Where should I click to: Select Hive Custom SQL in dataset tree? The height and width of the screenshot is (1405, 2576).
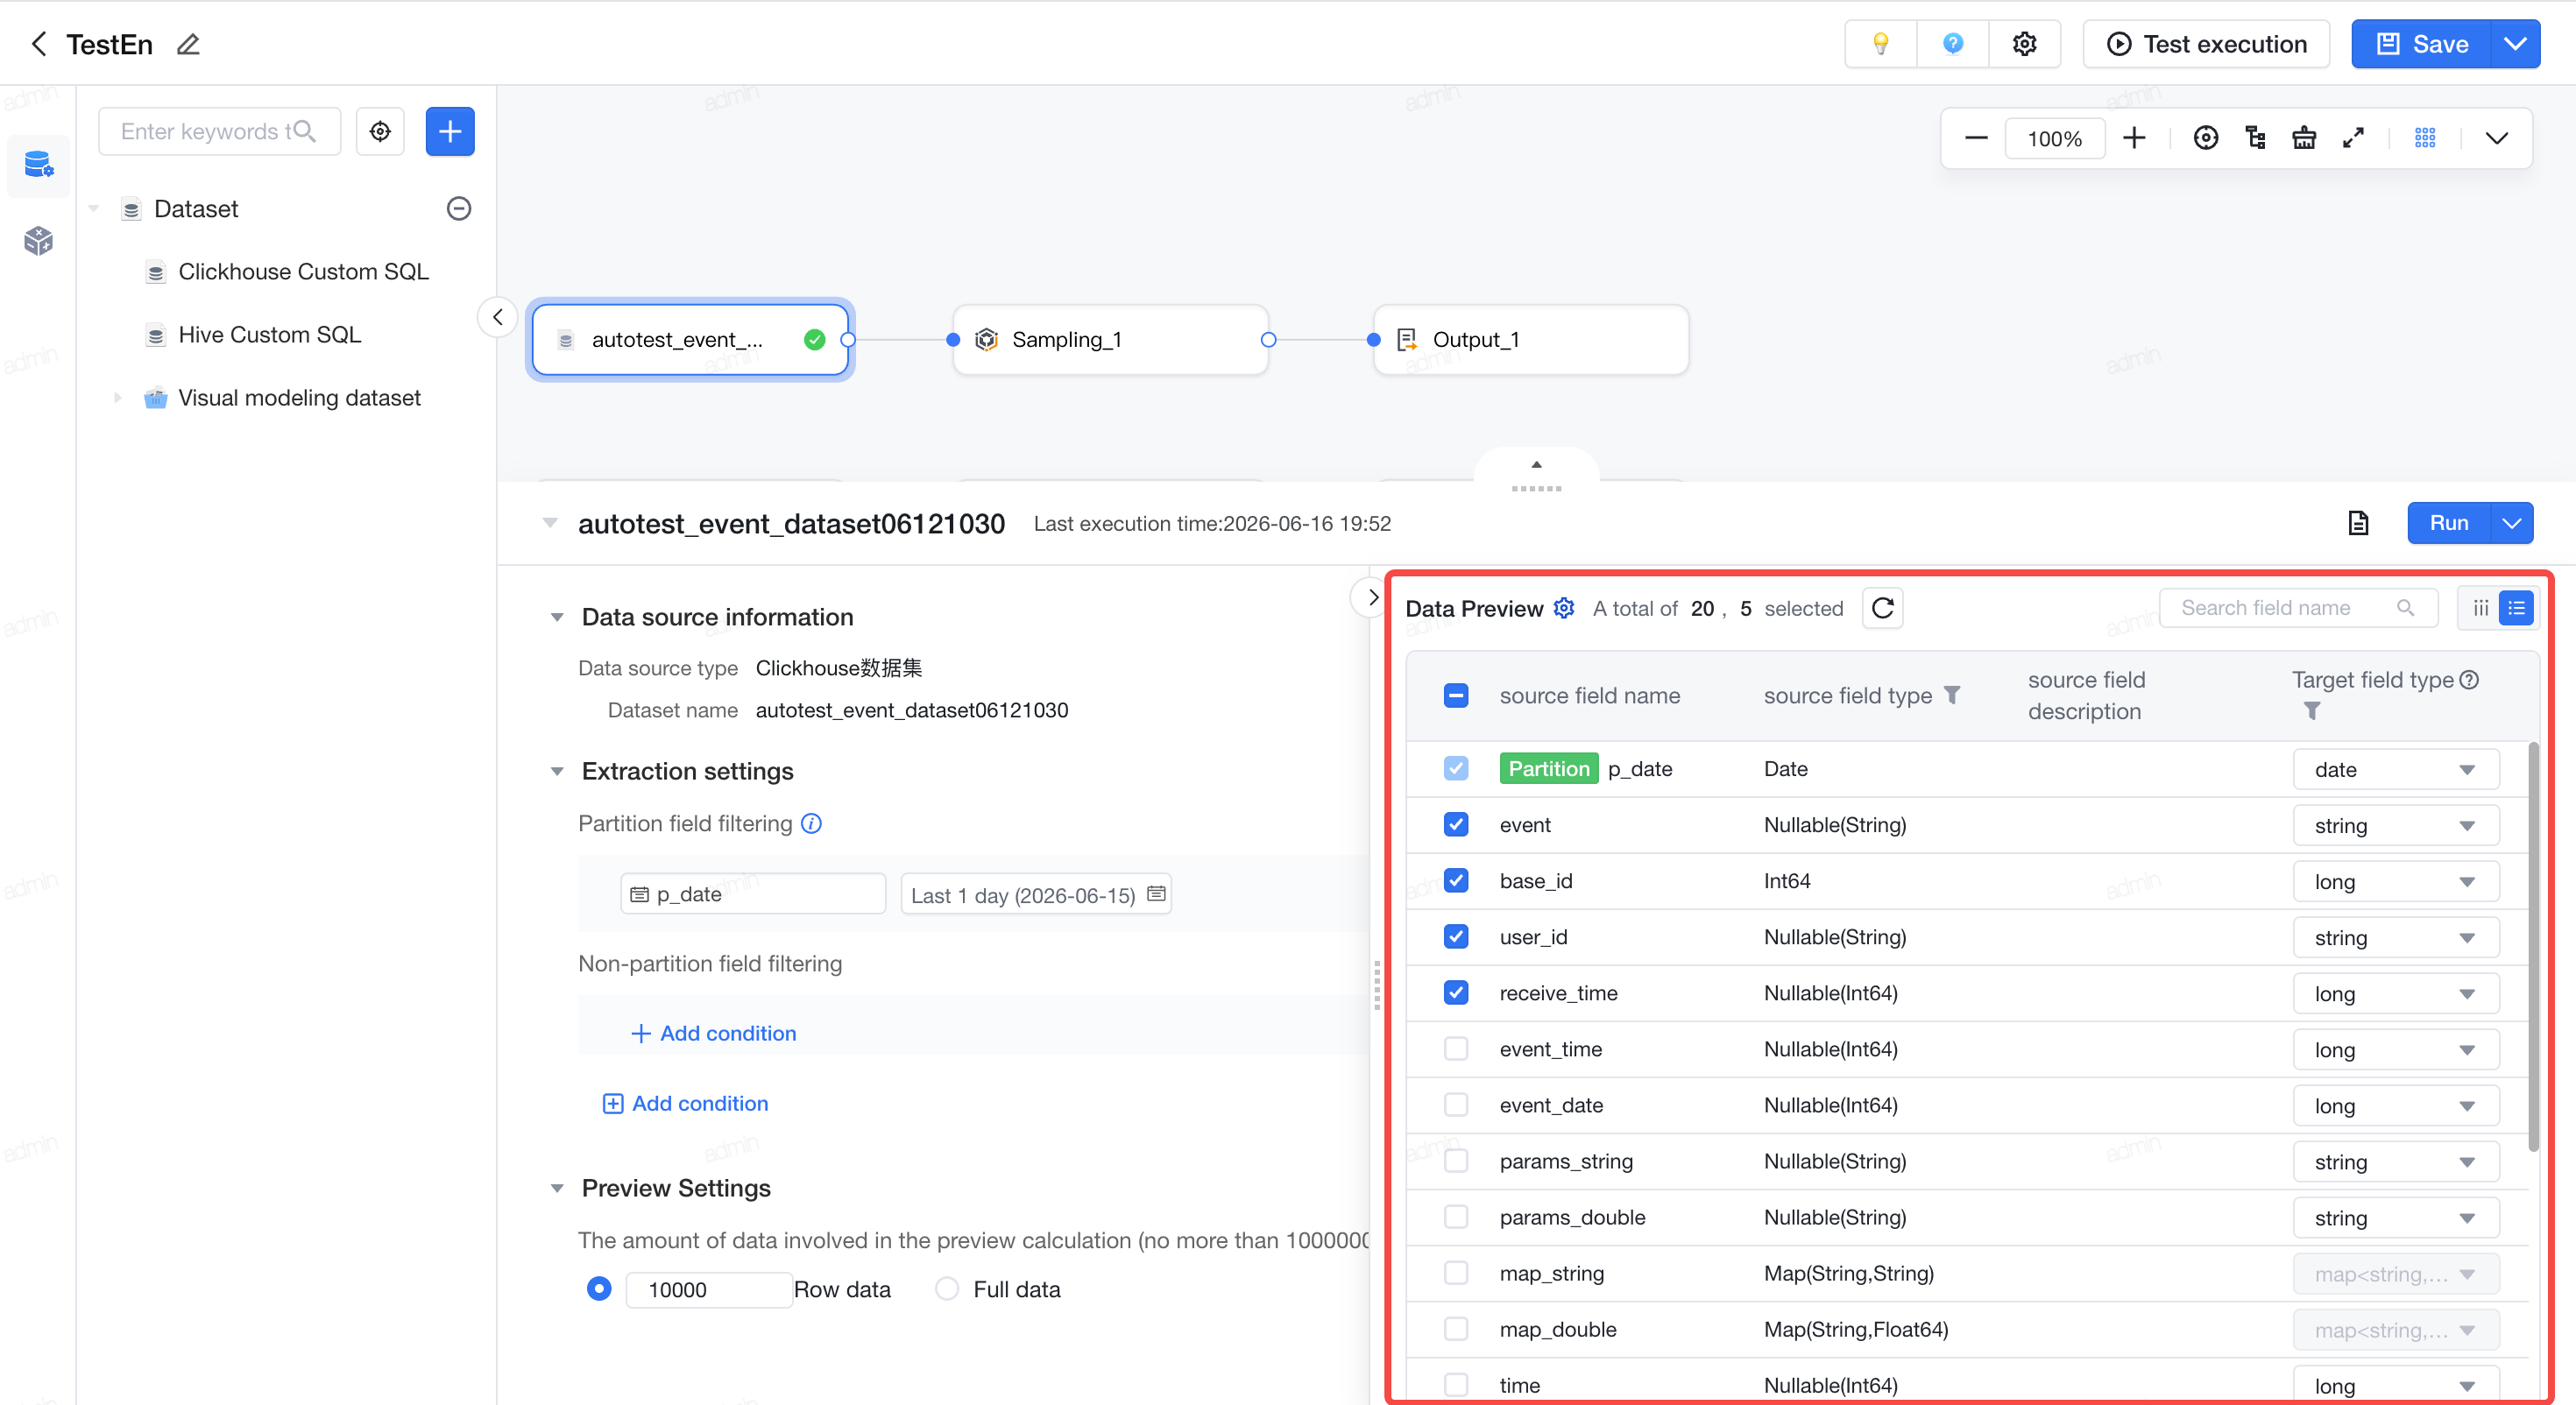pyautogui.click(x=269, y=334)
